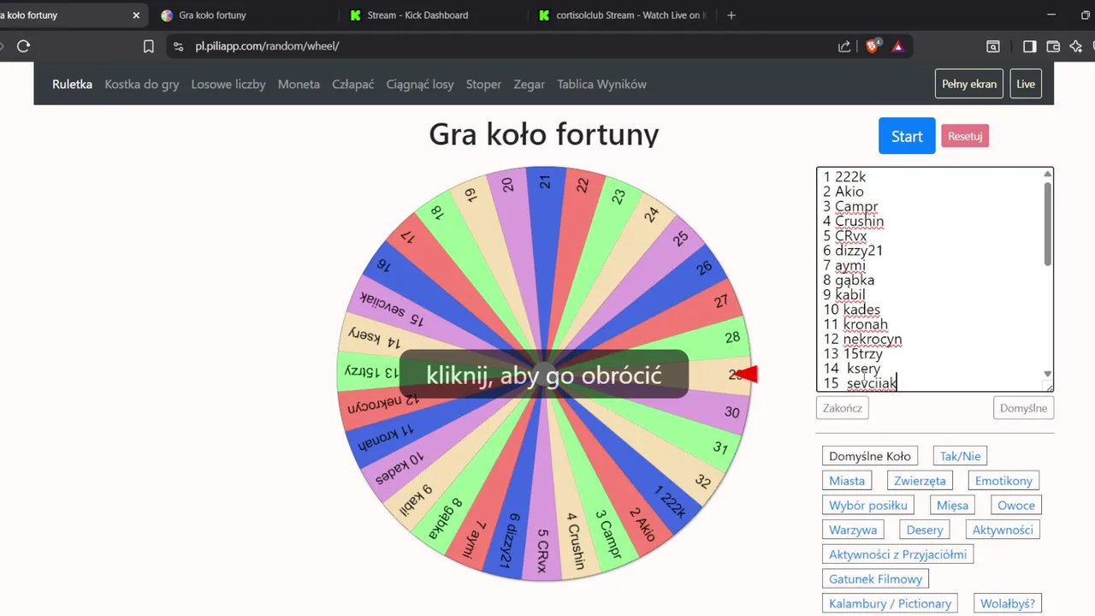Select the Desery preset
This screenshot has height=616, width=1095.
point(925,530)
